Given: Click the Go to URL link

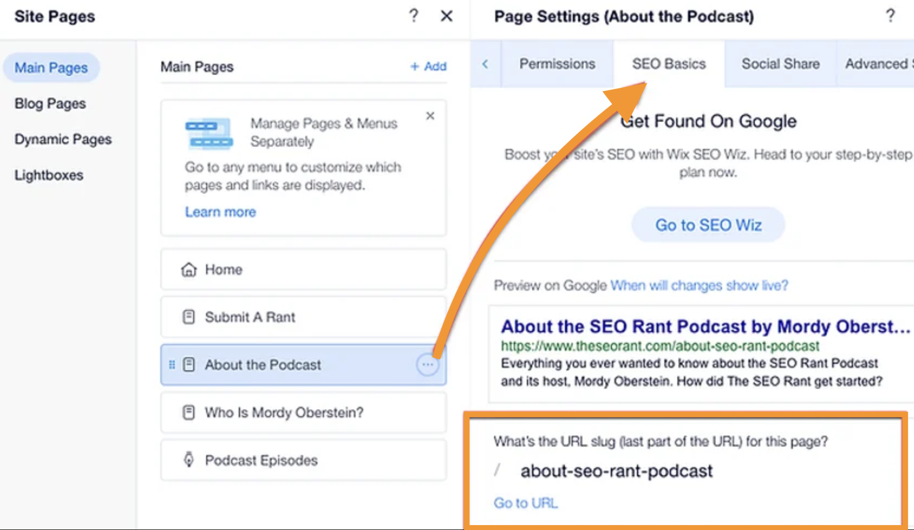Looking at the screenshot, I should click(526, 503).
